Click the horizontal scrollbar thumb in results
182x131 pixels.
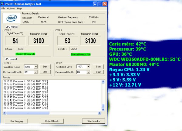coord(28,113)
